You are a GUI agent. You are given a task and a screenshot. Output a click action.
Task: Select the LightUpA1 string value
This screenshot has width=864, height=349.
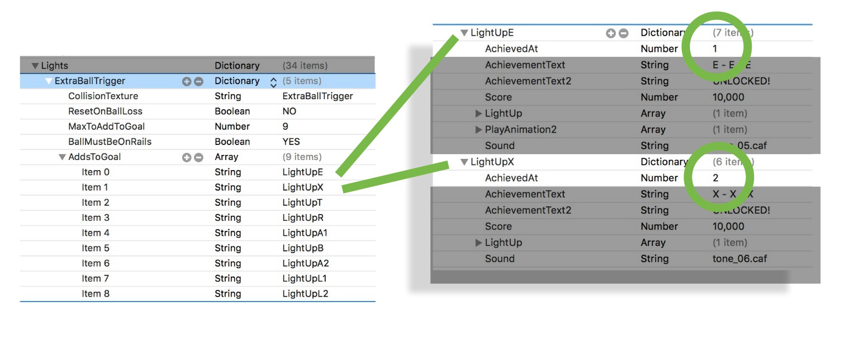click(x=305, y=233)
